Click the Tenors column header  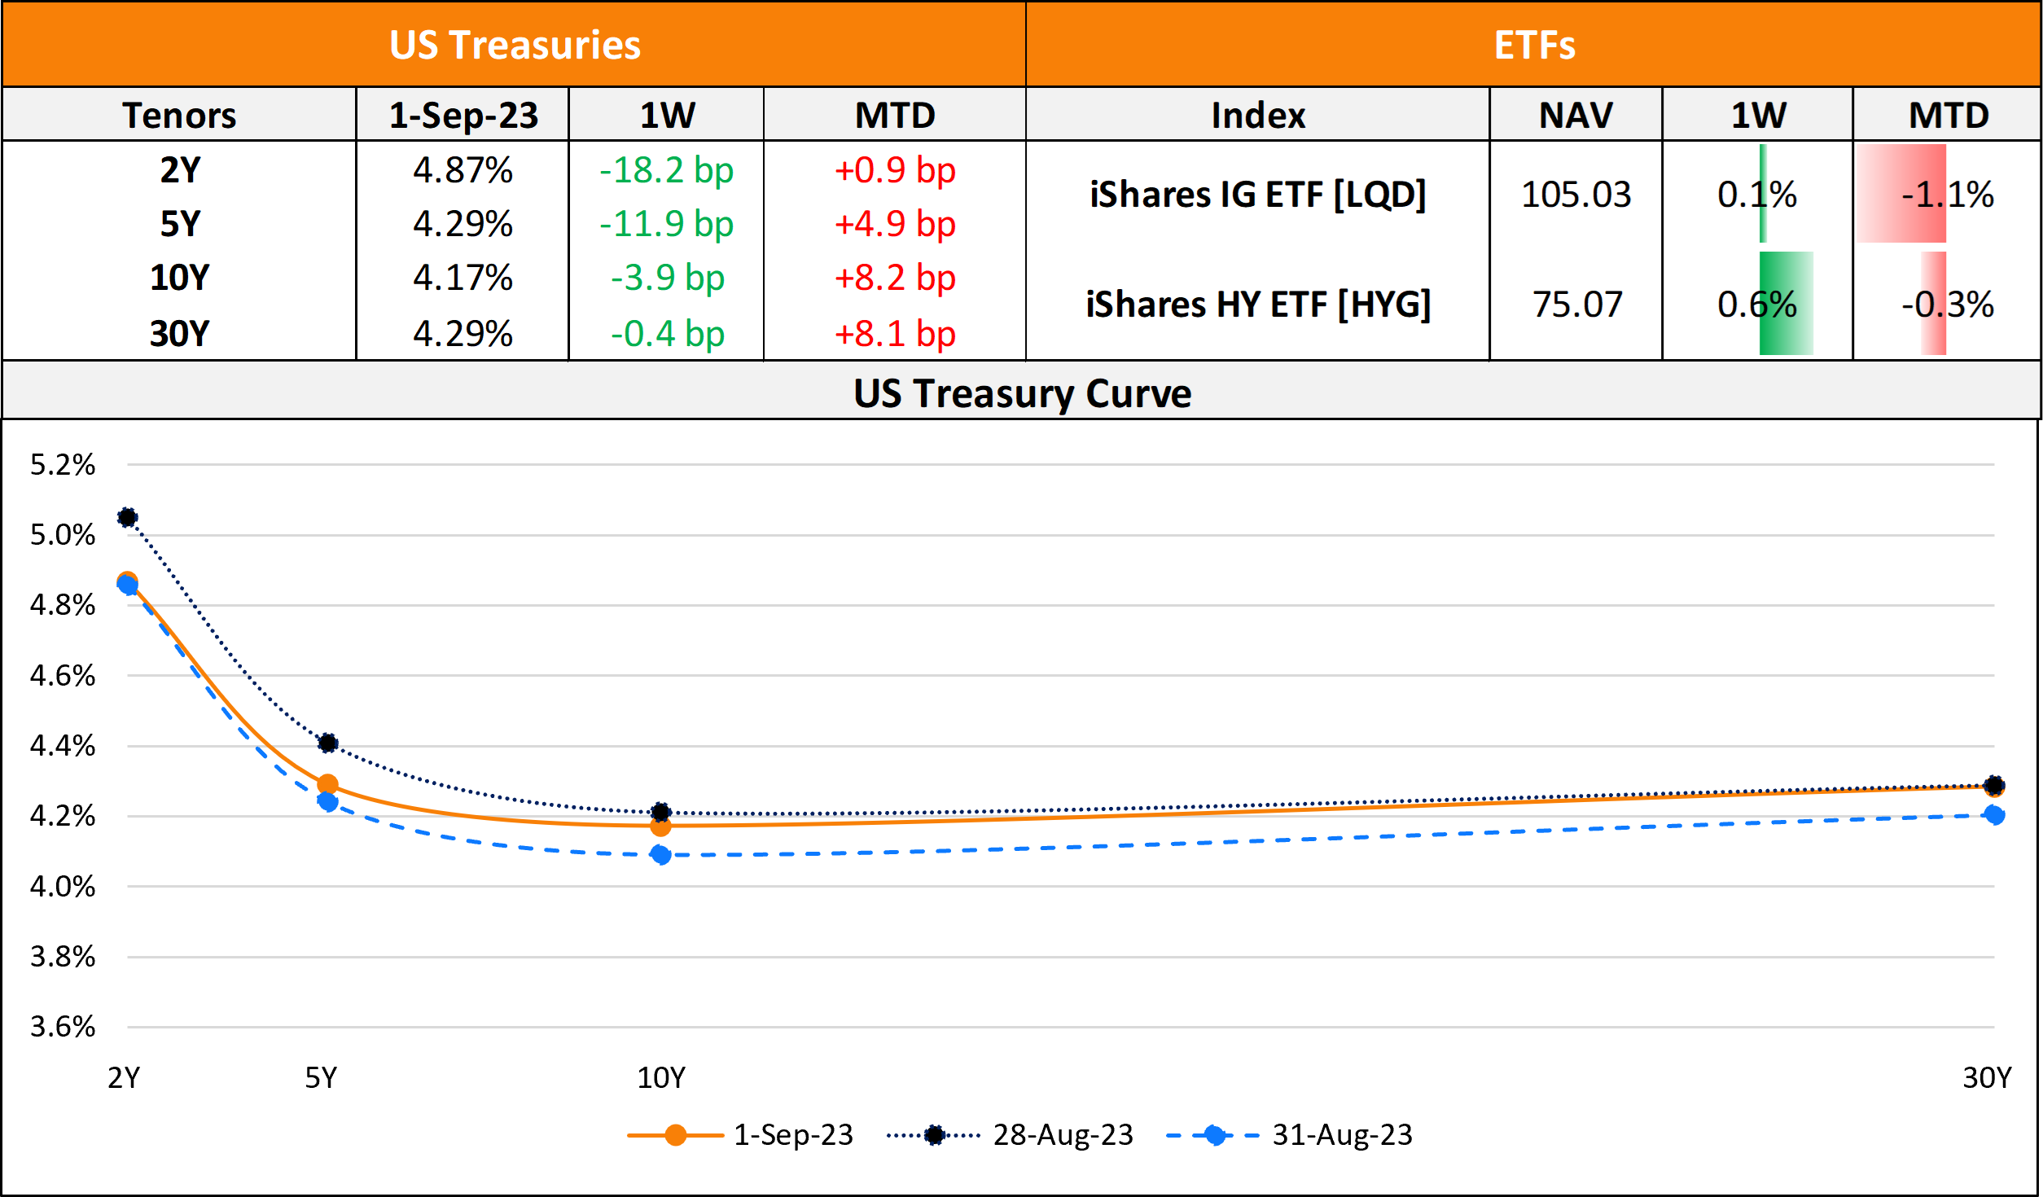[179, 115]
